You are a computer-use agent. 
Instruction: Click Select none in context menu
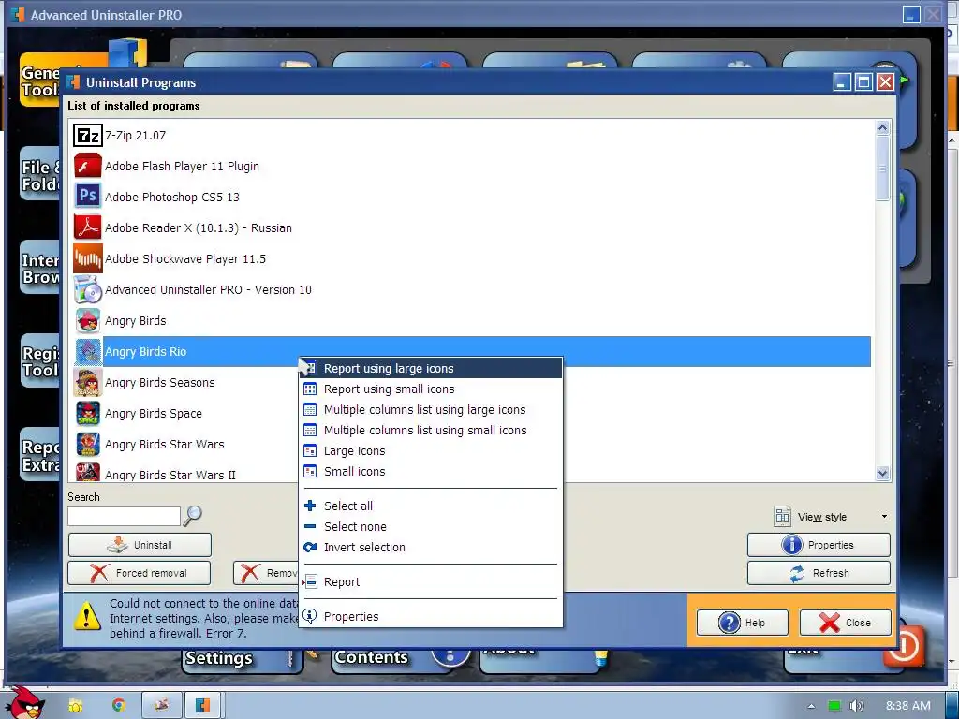point(431,526)
